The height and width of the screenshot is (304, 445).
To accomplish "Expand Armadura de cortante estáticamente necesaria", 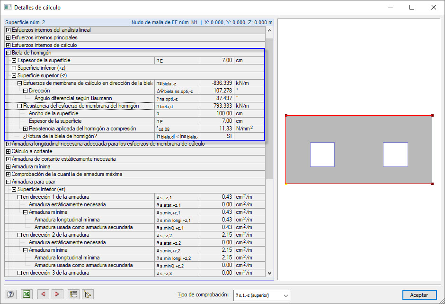I will pos(8,159).
